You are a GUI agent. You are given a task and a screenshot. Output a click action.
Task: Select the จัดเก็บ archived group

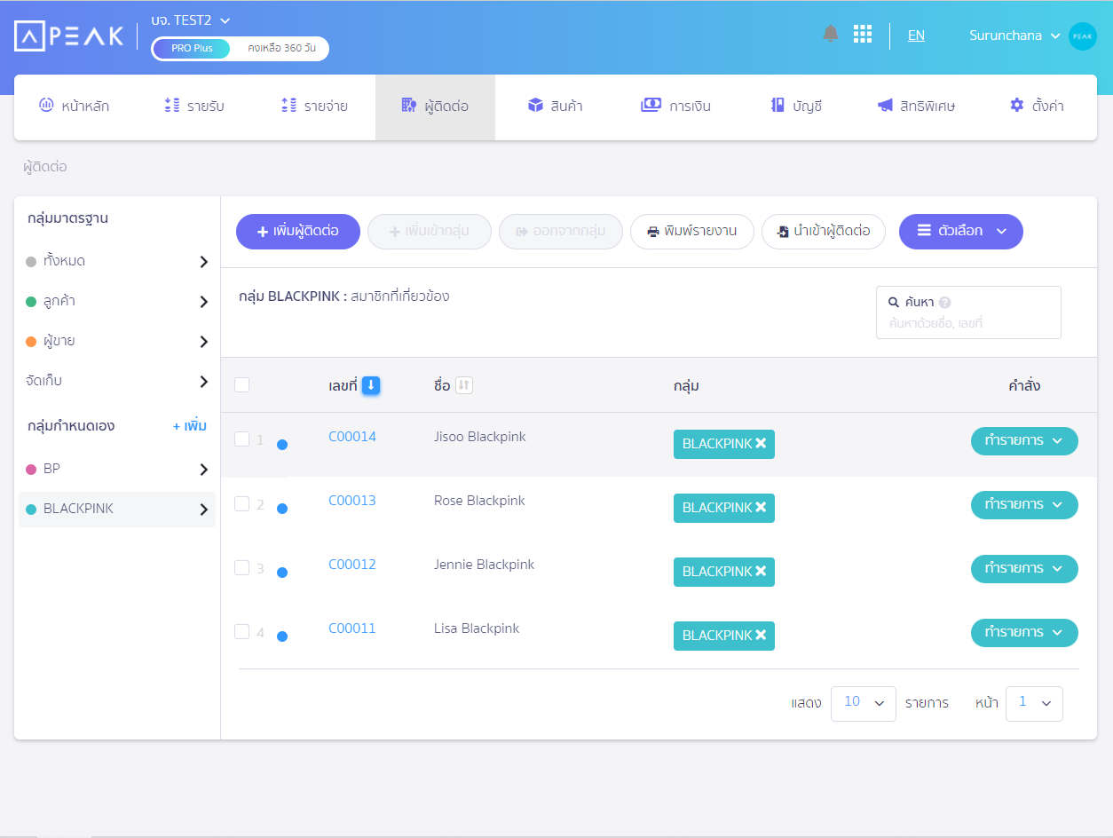[x=117, y=381]
